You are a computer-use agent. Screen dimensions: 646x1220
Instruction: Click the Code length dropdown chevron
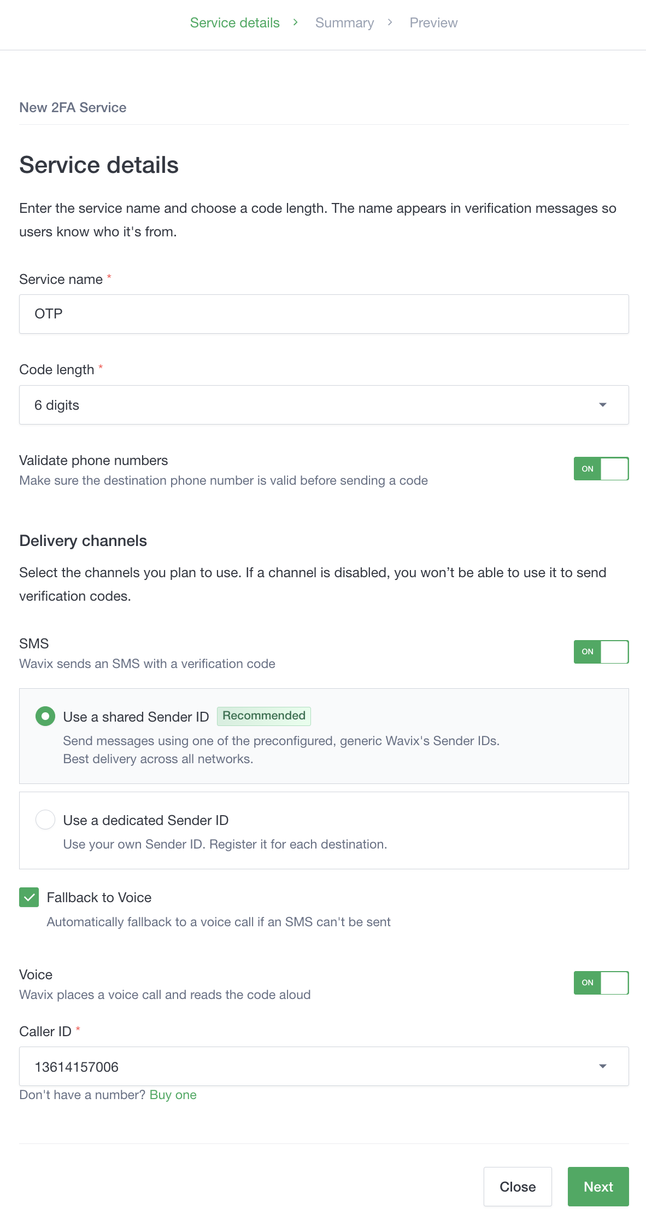coord(603,405)
